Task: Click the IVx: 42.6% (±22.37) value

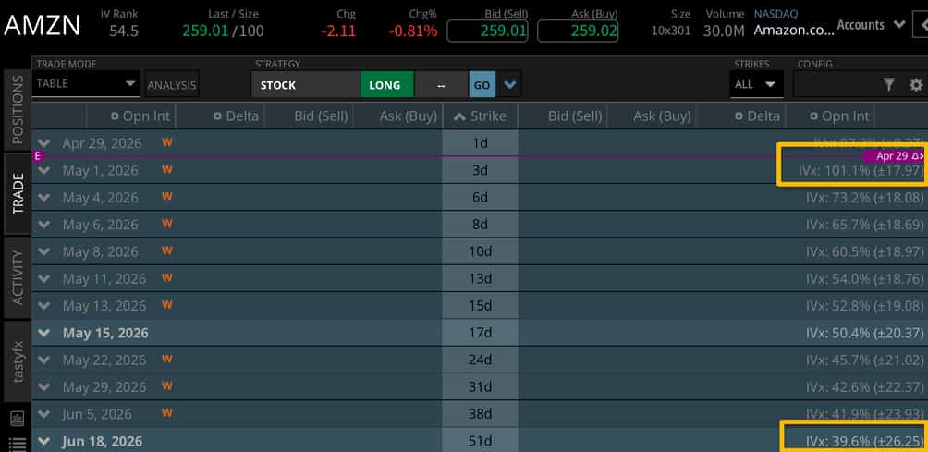Action: click(864, 387)
